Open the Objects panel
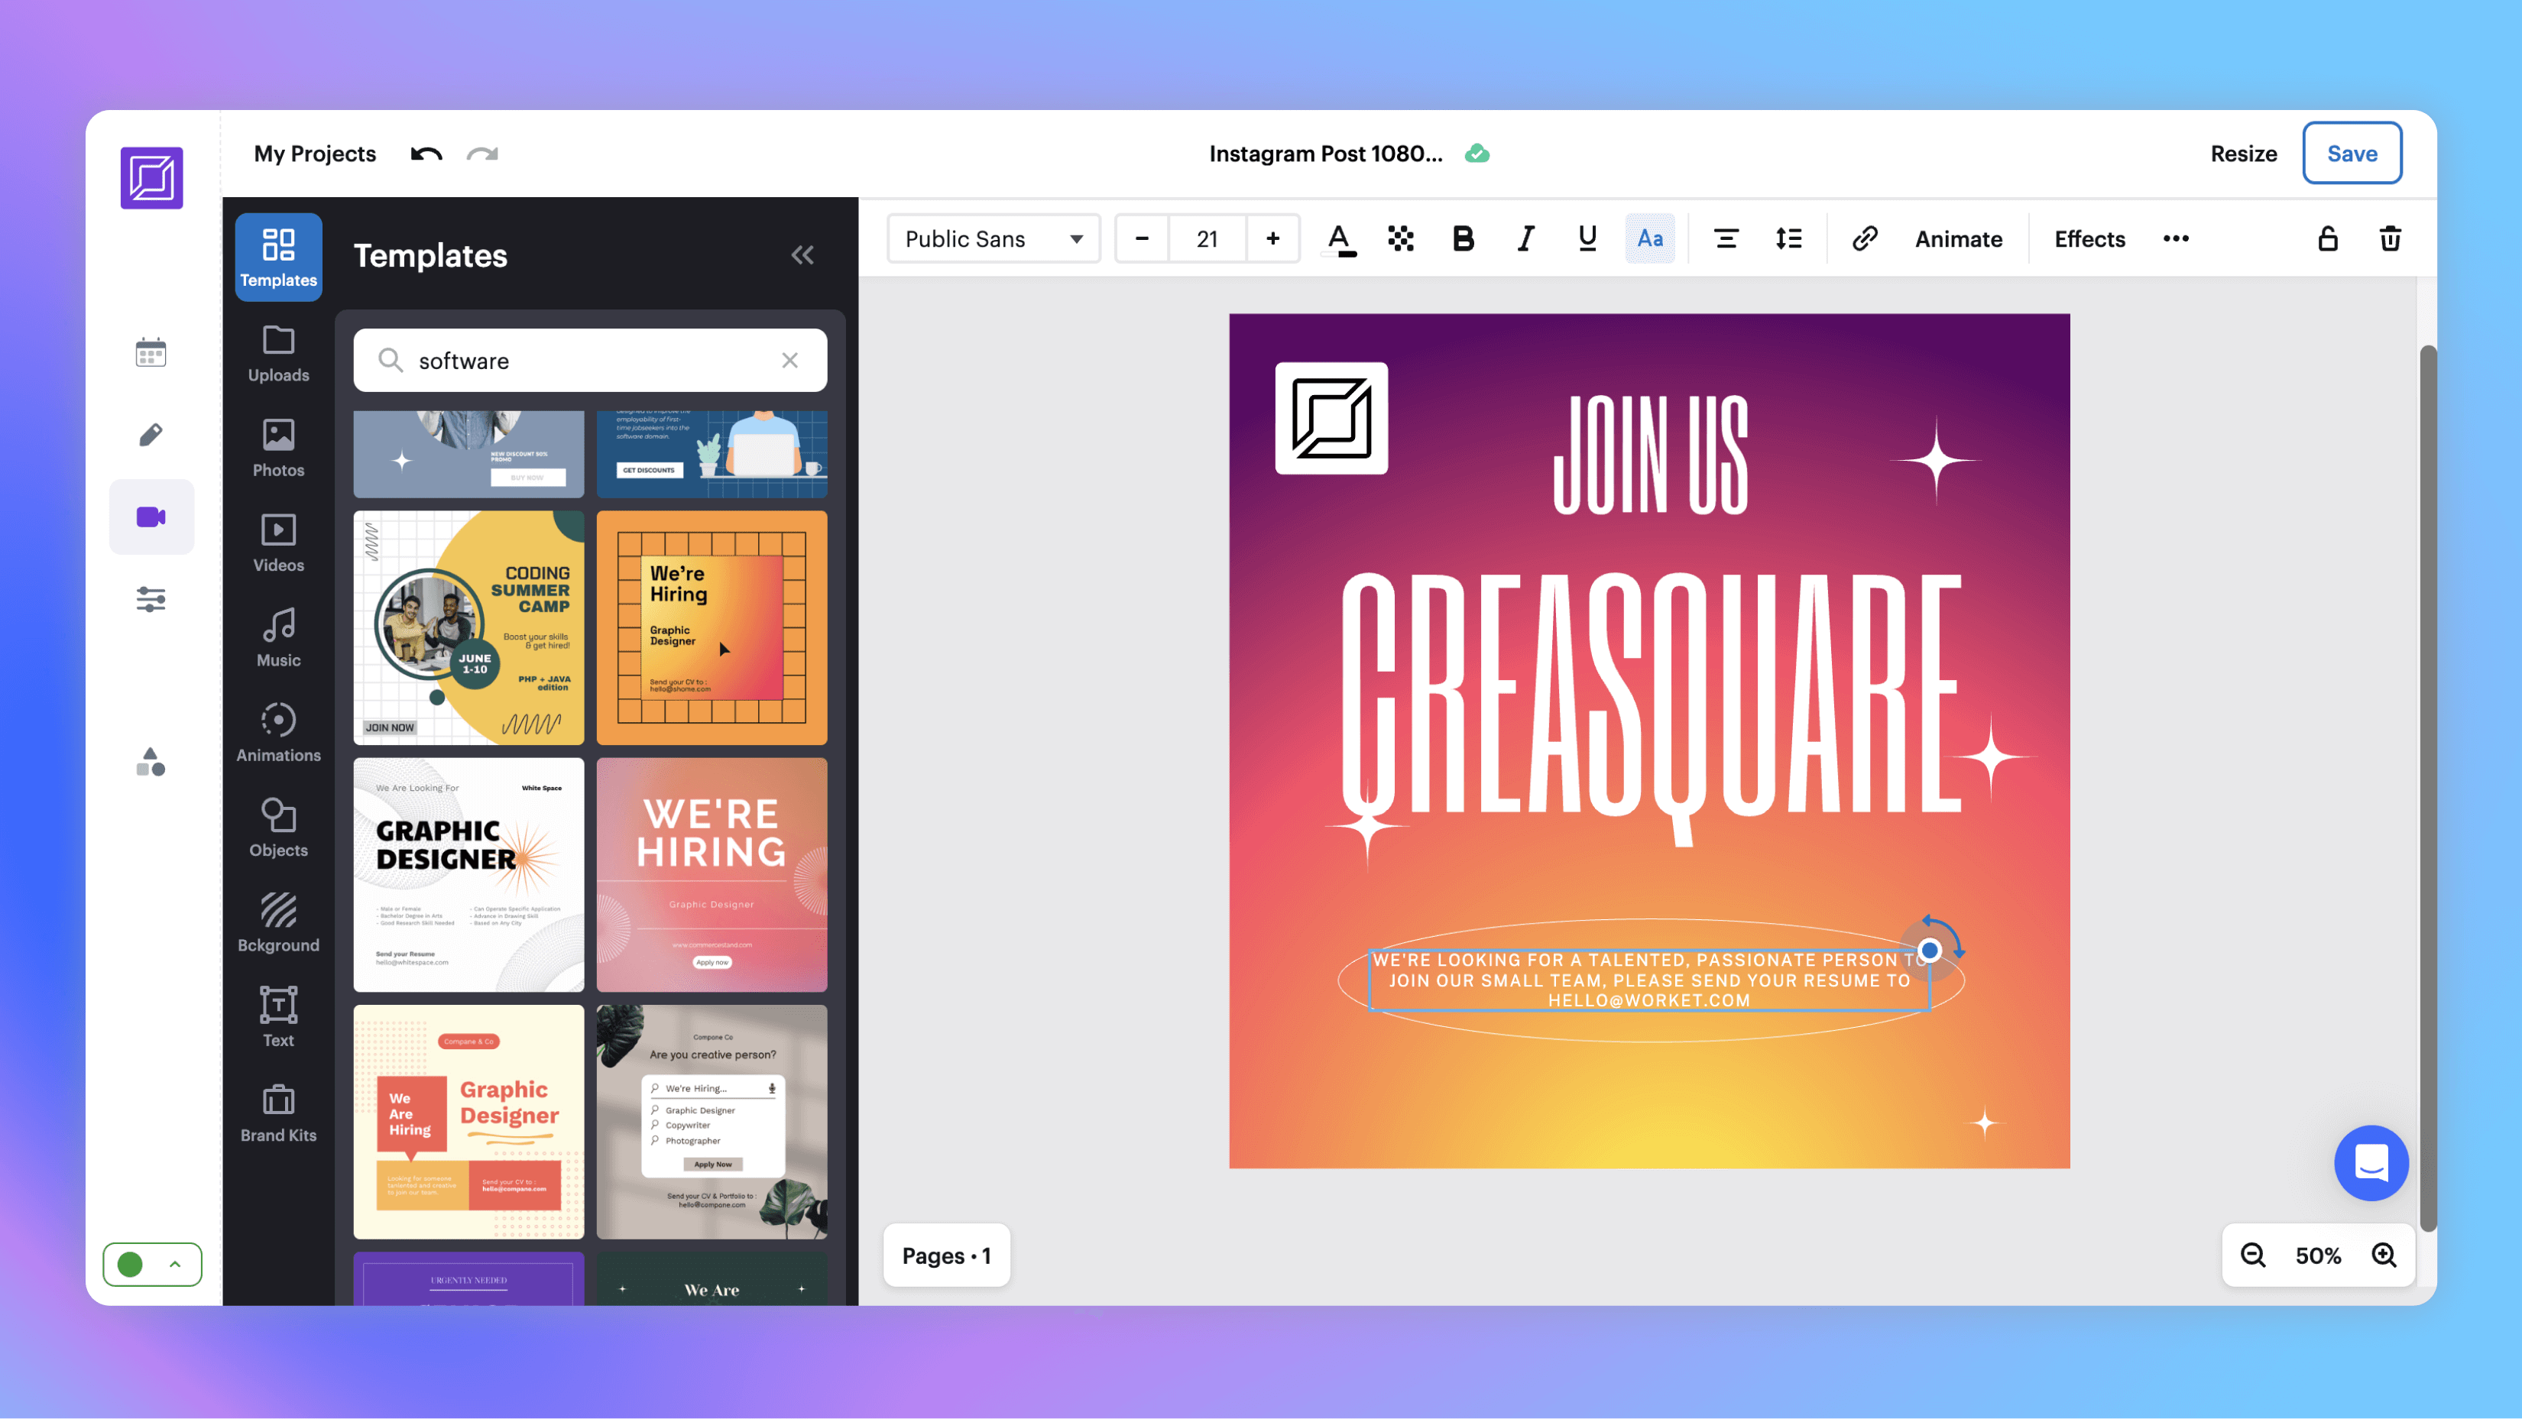Image resolution: width=2522 pixels, height=1419 pixels. click(278, 827)
